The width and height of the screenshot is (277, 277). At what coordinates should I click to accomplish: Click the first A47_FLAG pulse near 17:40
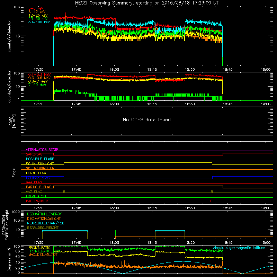pos(64,192)
